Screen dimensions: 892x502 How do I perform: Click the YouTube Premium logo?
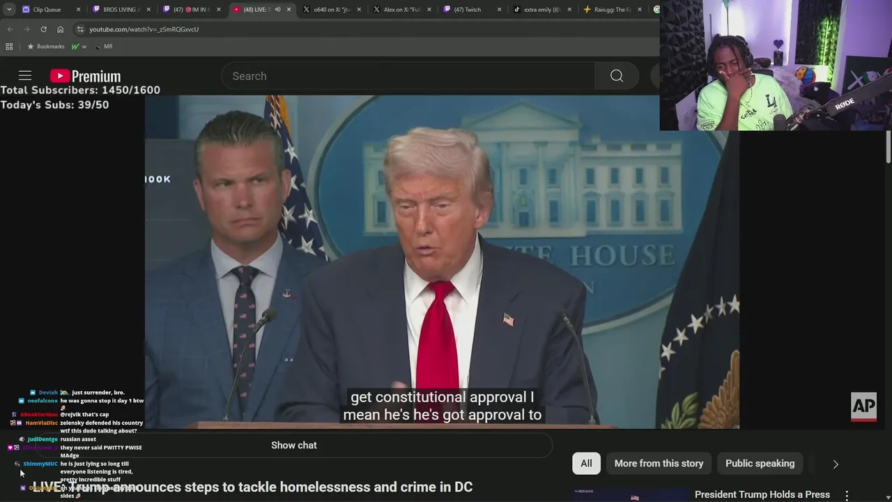point(85,76)
